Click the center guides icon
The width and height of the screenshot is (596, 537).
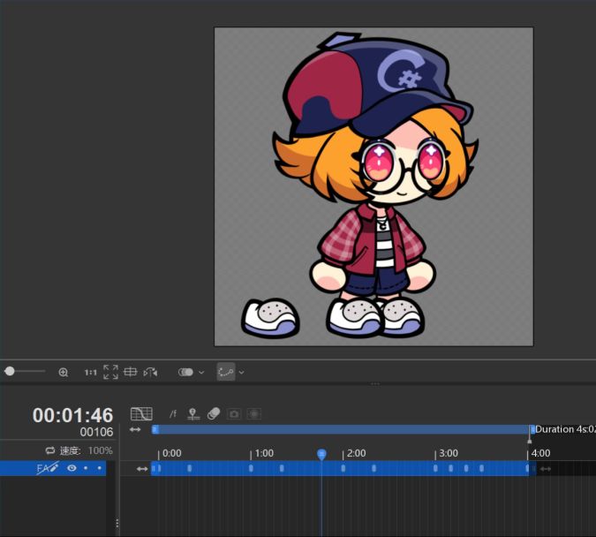click(130, 372)
